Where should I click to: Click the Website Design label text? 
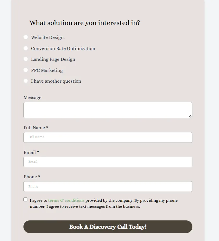pyautogui.click(x=47, y=37)
